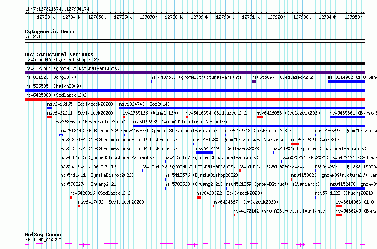Open esv3303184 (1000GenomesConsortiumPilotProject) label
The height and width of the screenshot is (249, 377).
[119, 140]
